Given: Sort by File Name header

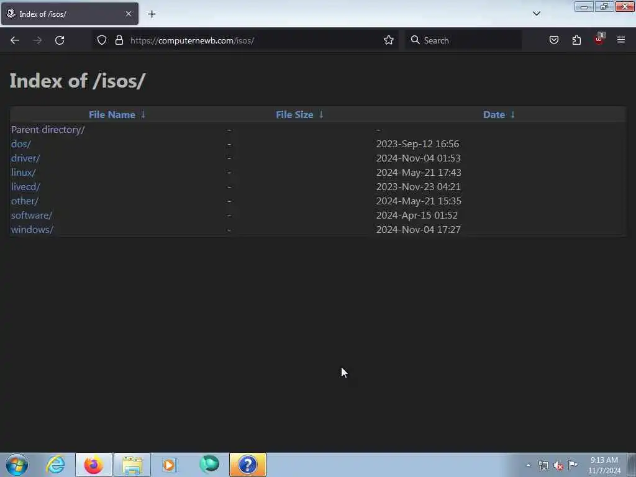Looking at the screenshot, I should pos(112,115).
